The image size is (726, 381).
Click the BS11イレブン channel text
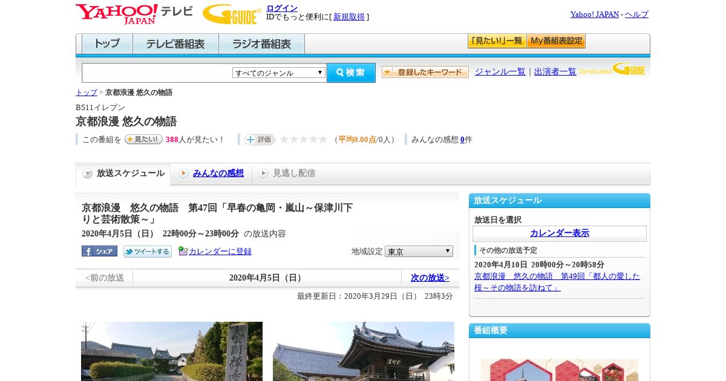[x=100, y=107]
